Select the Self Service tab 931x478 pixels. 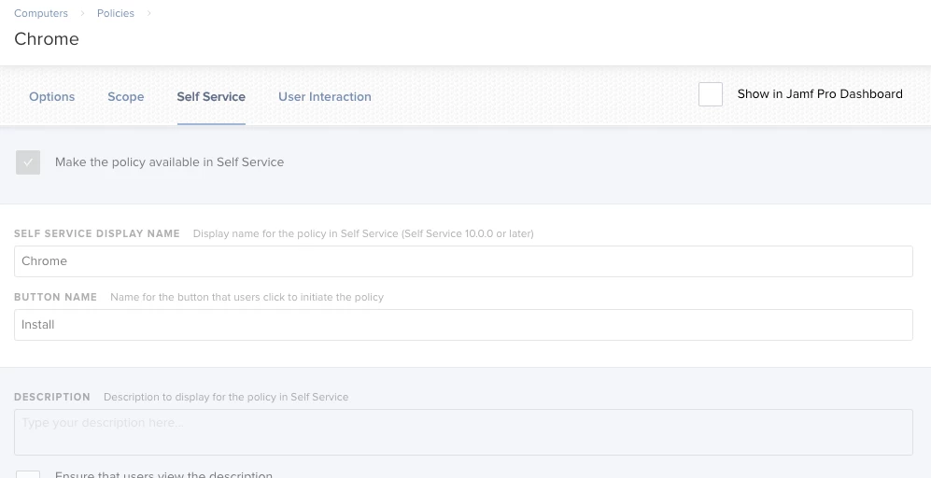click(x=211, y=96)
